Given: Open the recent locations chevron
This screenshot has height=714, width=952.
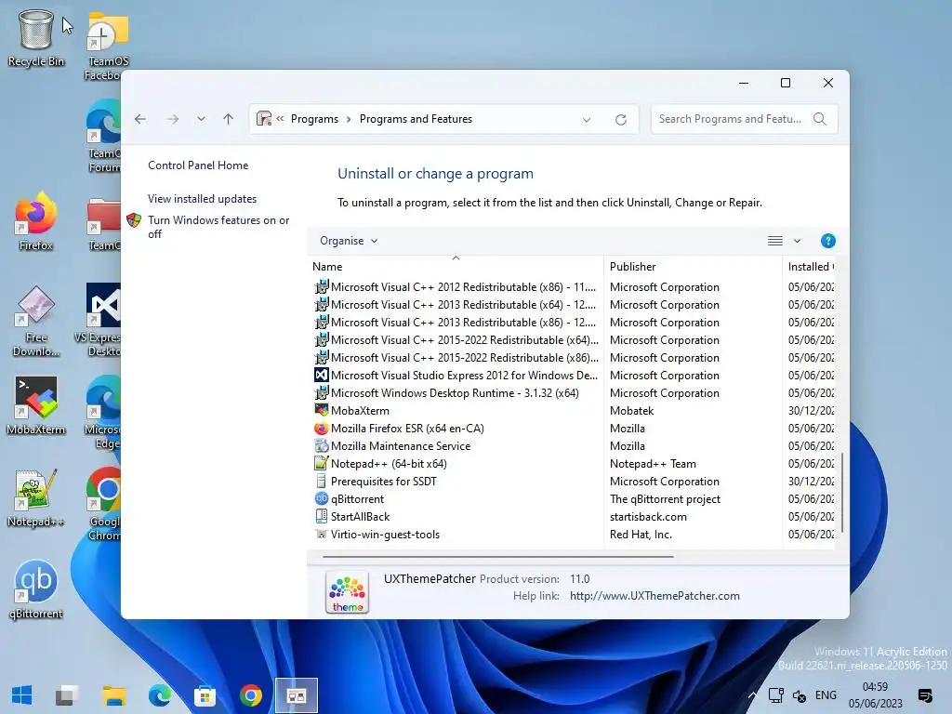Looking at the screenshot, I should [201, 119].
